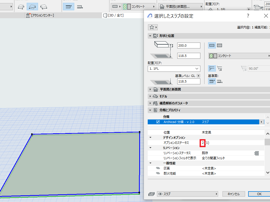Select top reference plane icon in dialog
270x202 pixels.
coord(212,81)
